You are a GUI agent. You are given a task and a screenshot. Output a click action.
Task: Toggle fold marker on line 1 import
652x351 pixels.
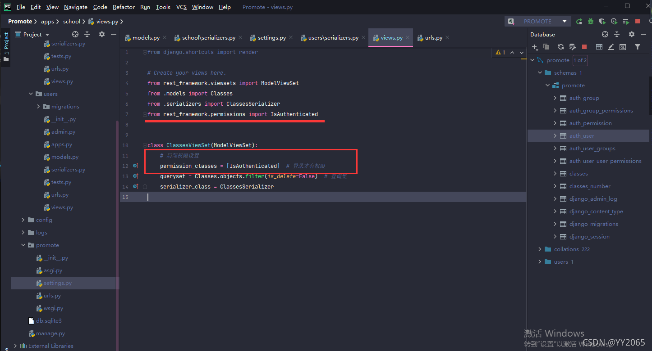(145, 52)
